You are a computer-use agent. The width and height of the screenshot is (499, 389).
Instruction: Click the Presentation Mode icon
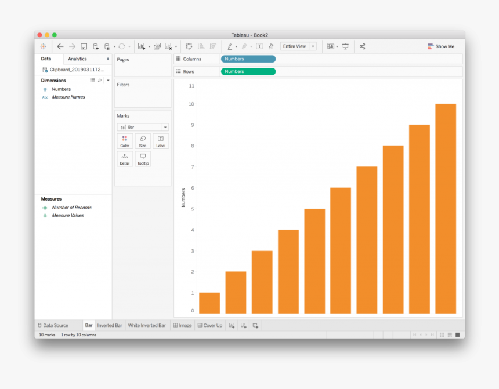(345, 46)
